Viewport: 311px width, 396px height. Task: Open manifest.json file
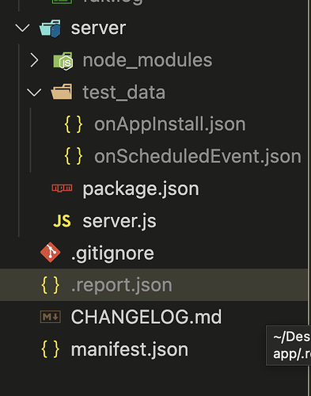click(x=130, y=350)
